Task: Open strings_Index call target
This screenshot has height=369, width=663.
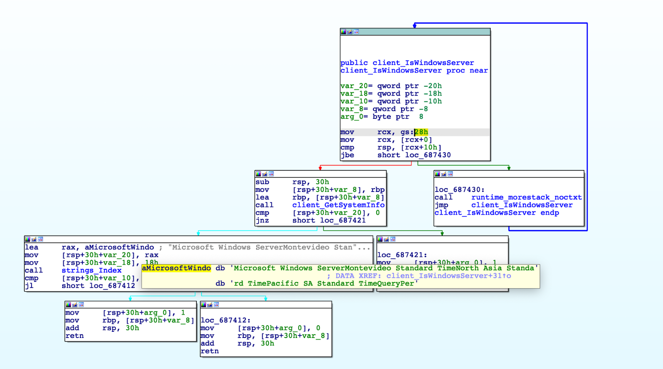Action: 92,271
